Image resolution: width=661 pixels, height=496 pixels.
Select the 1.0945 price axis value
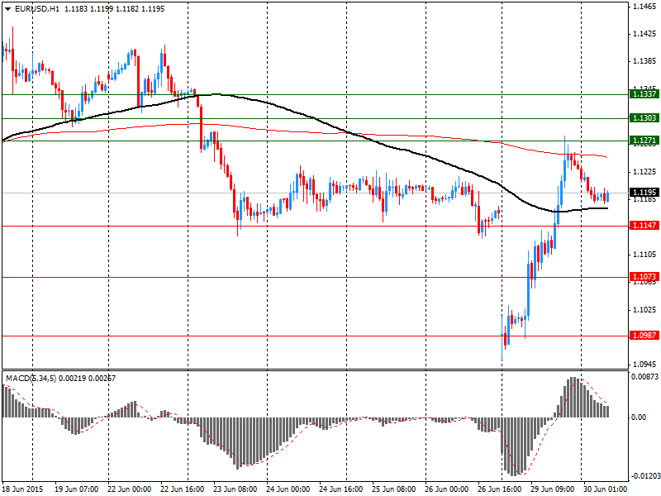tap(645, 365)
